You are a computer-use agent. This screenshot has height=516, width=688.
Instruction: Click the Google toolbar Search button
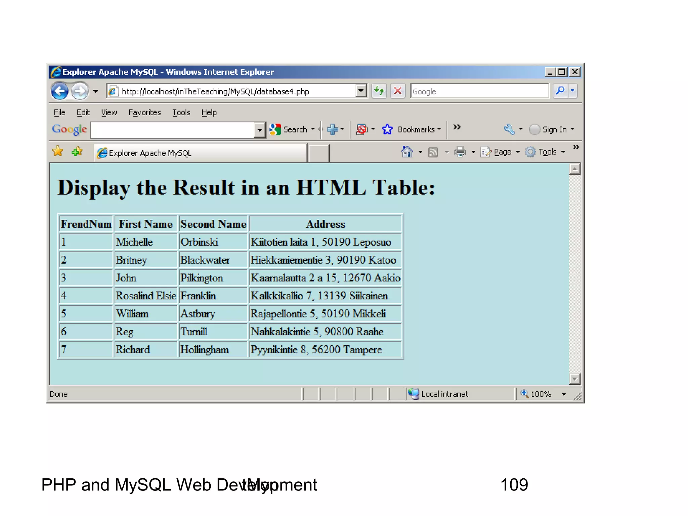(289, 129)
